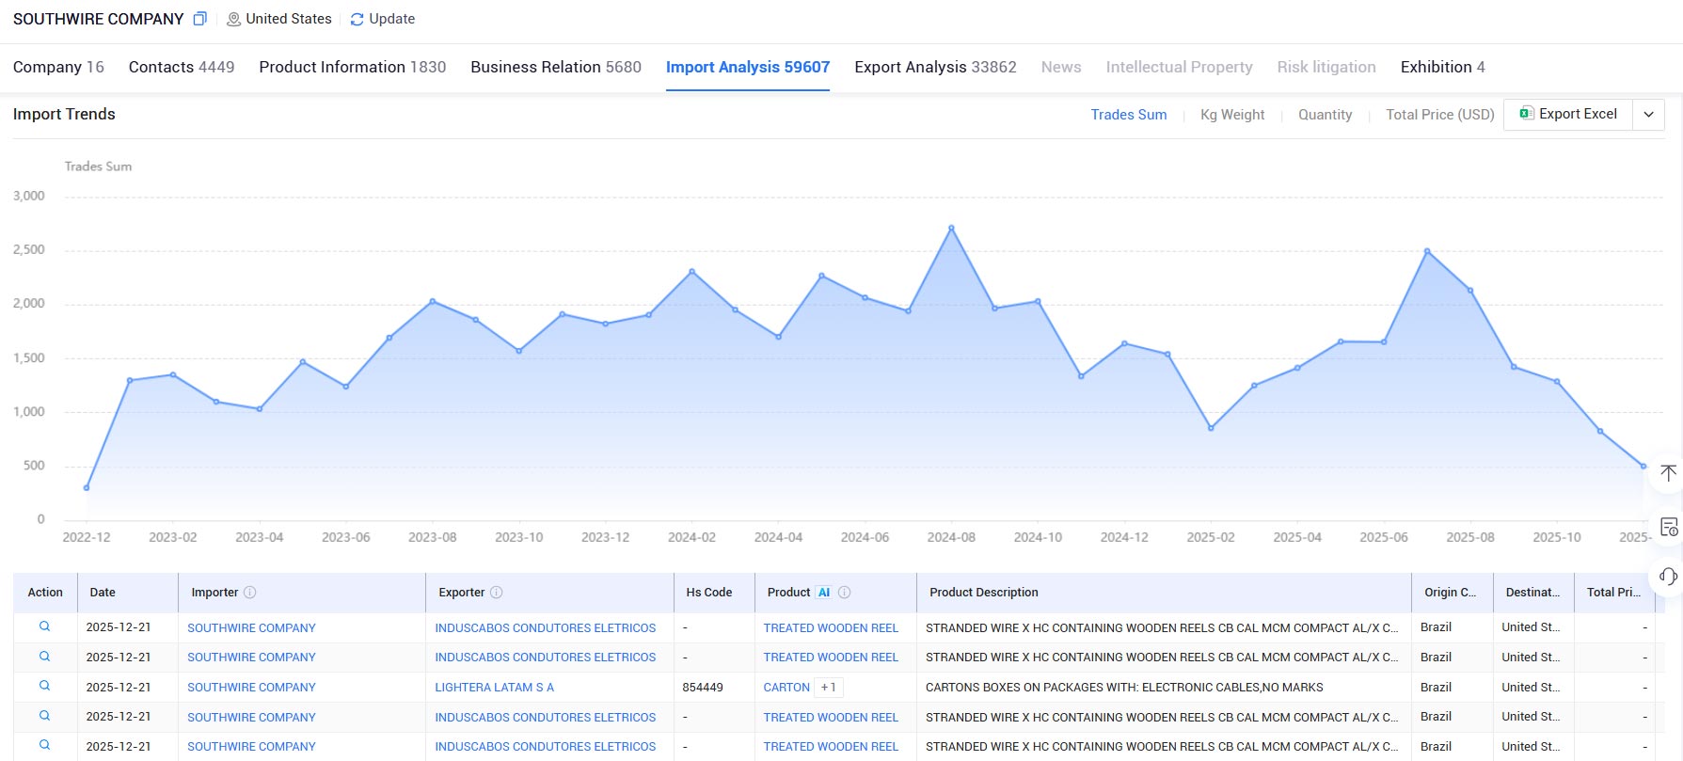Screen dimensions: 1683x761
Task: View details icon for LIGHTERA LATAM row
Action: coord(44,686)
